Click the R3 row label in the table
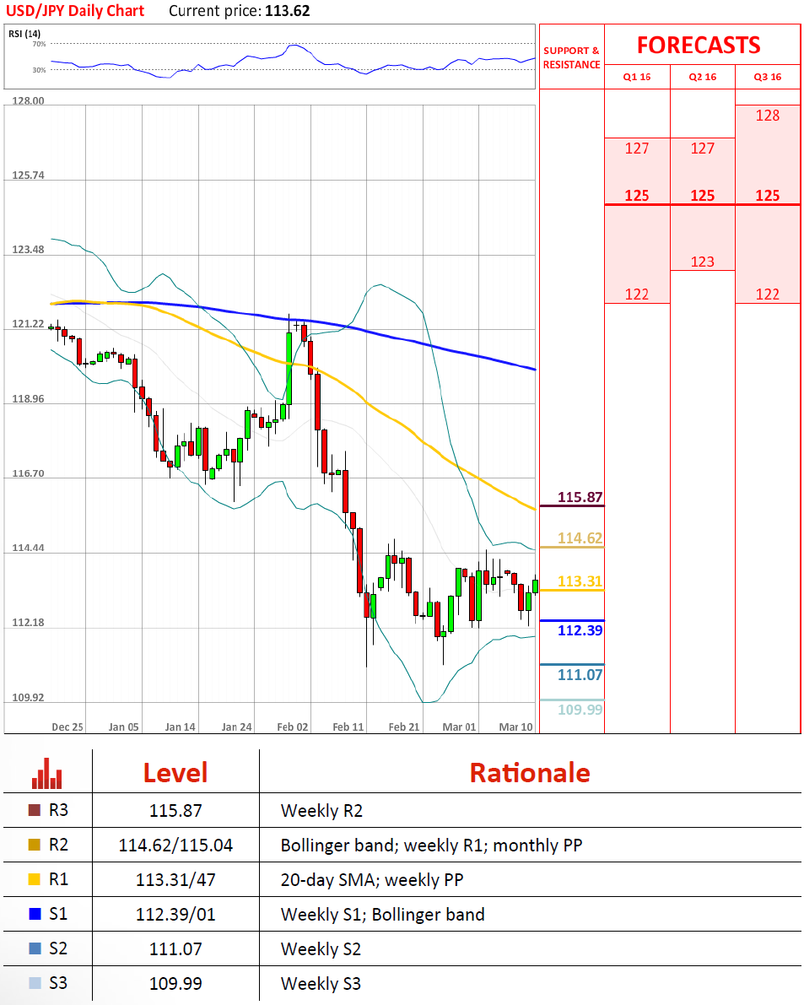The height and width of the screenshot is (1005, 804). (58, 810)
